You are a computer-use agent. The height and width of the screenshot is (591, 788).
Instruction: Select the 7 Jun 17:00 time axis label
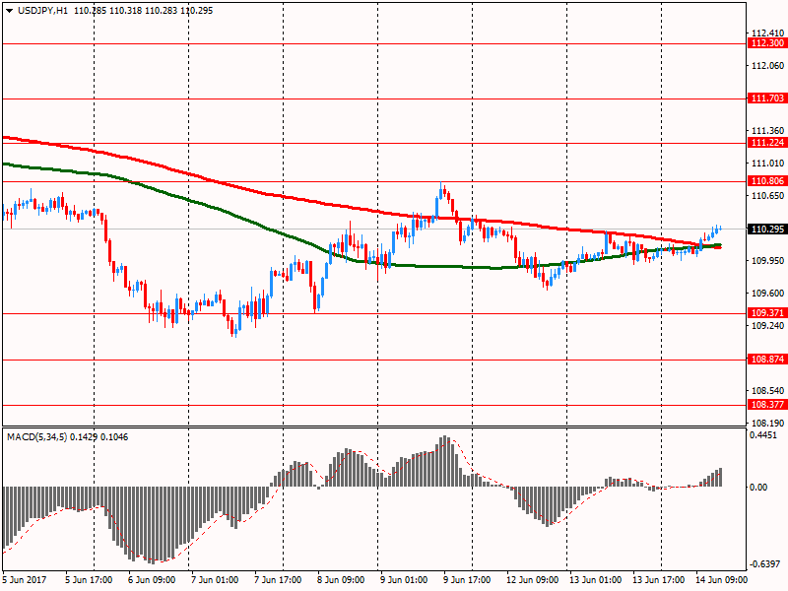pos(278,580)
